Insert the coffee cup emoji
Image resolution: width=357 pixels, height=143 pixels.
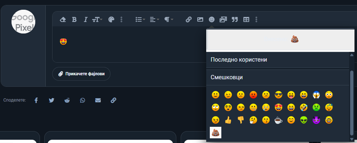click(279, 120)
